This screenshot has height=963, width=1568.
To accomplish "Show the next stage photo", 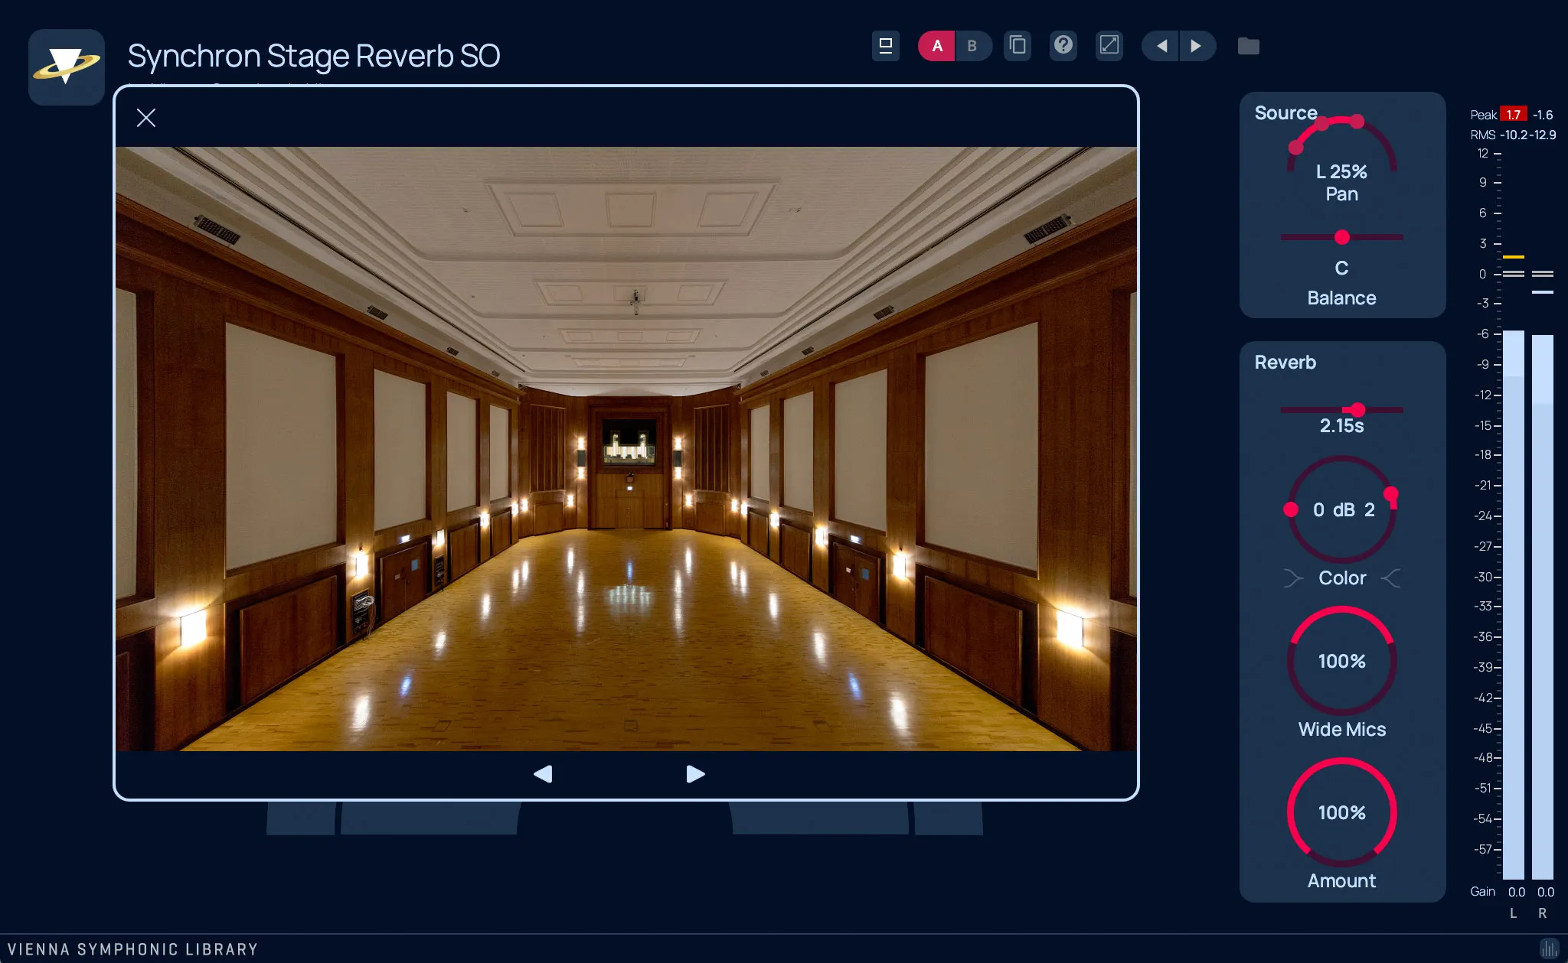I will coord(694,774).
